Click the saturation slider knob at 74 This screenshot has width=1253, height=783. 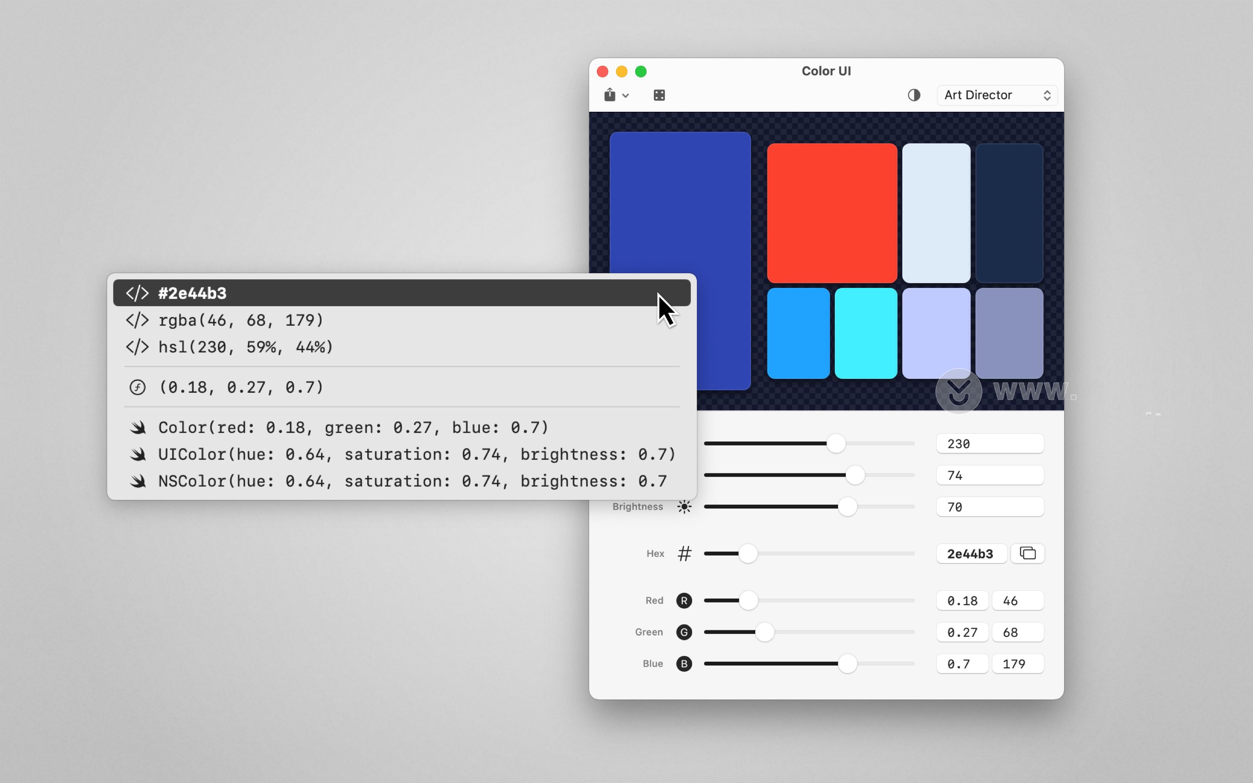click(855, 475)
